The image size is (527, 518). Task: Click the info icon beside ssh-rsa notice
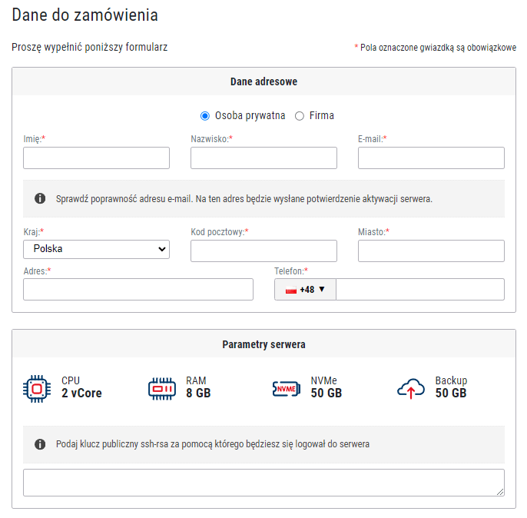pos(40,444)
